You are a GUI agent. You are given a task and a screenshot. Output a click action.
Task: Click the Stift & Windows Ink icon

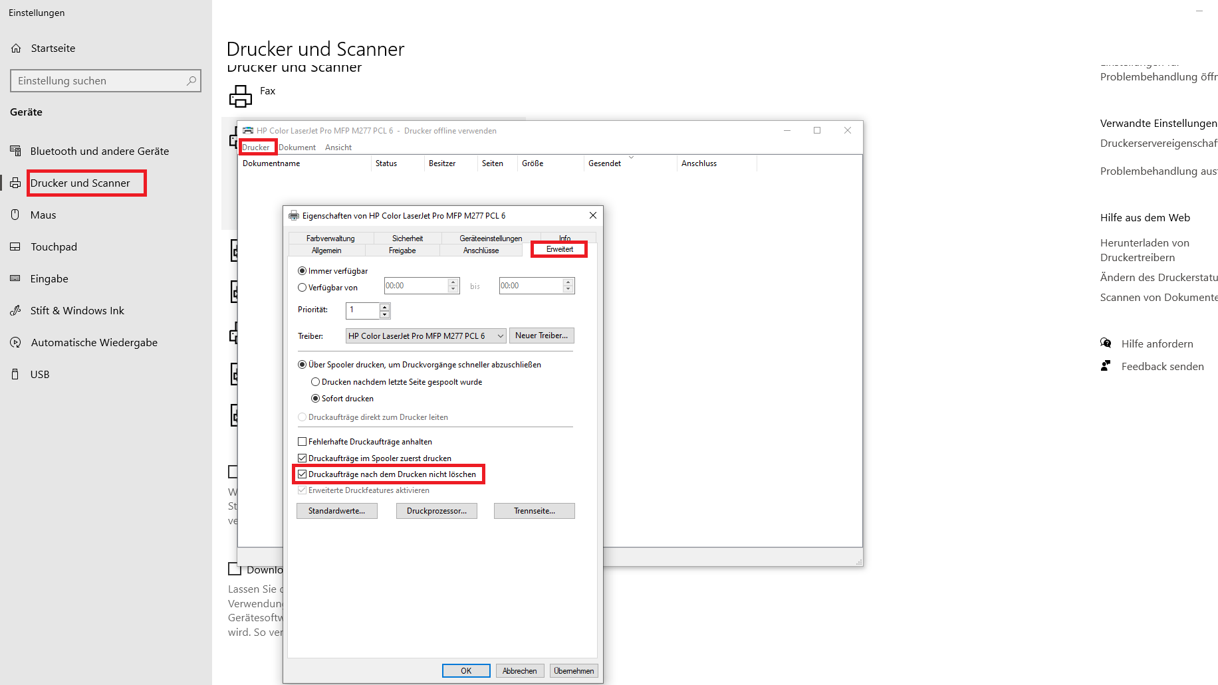[x=15, y=310]
